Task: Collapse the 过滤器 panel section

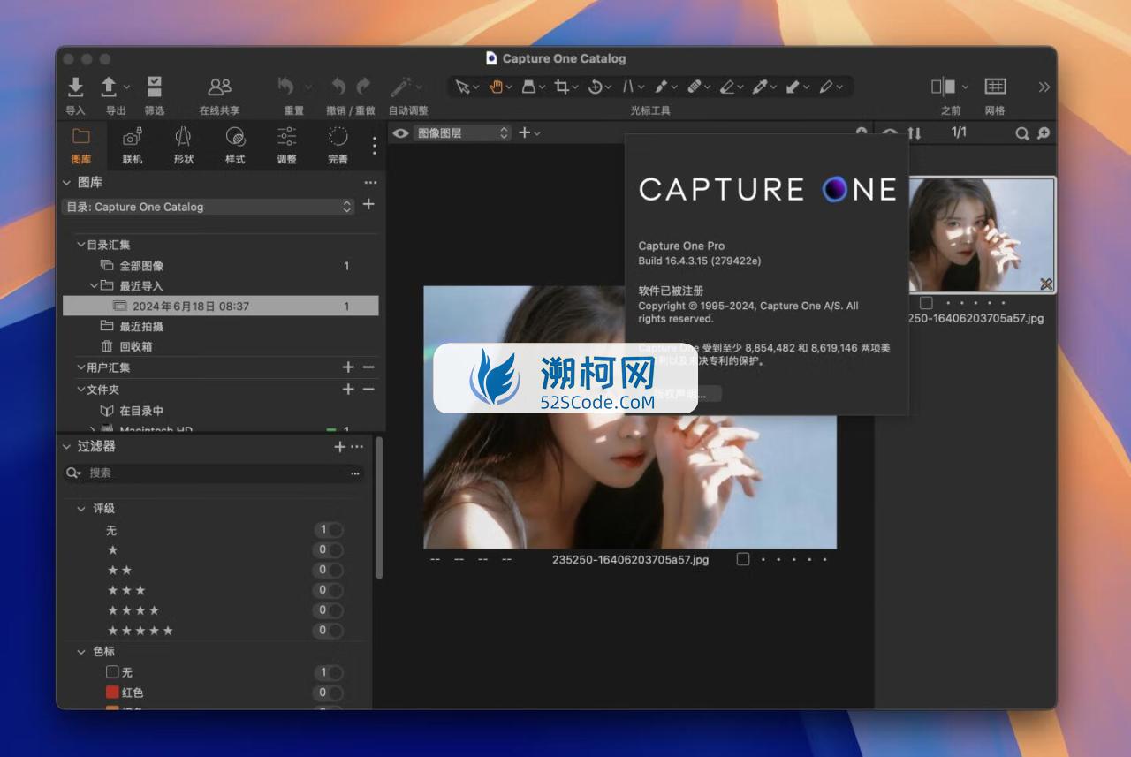Action: 66,447
